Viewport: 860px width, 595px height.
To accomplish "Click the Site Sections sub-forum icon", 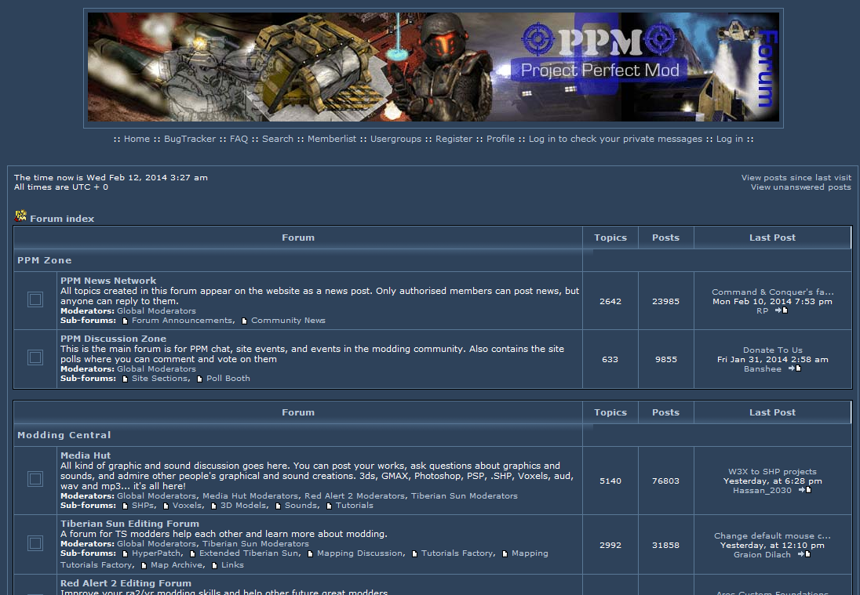I will coord(125,379).
